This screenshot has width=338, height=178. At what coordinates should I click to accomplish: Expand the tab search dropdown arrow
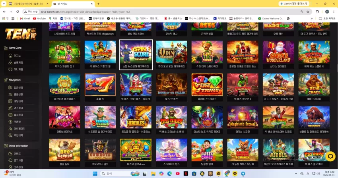pyautogui.click(x=4, y=4)
